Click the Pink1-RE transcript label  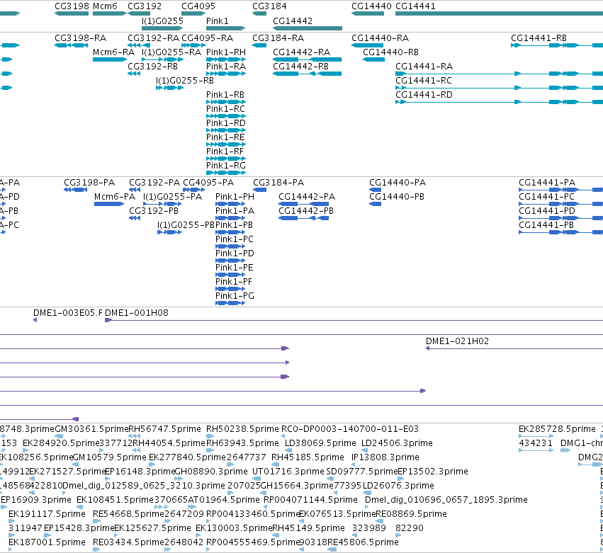[x=225, y=137]
